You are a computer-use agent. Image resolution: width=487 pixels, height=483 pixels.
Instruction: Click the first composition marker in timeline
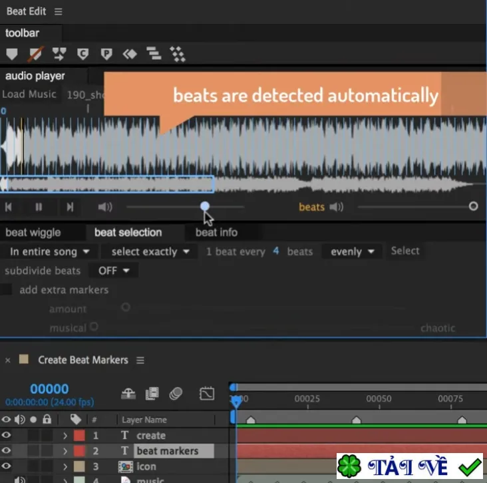[x=251, y=420]
